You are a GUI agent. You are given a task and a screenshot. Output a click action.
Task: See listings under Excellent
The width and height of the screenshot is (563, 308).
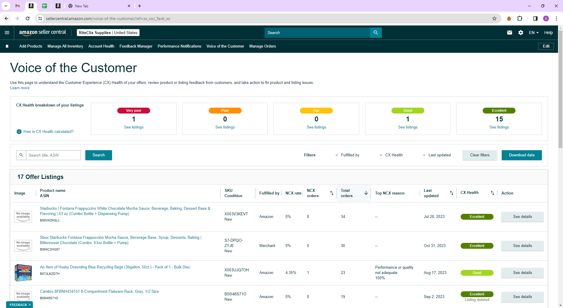(x=499, y=127)
